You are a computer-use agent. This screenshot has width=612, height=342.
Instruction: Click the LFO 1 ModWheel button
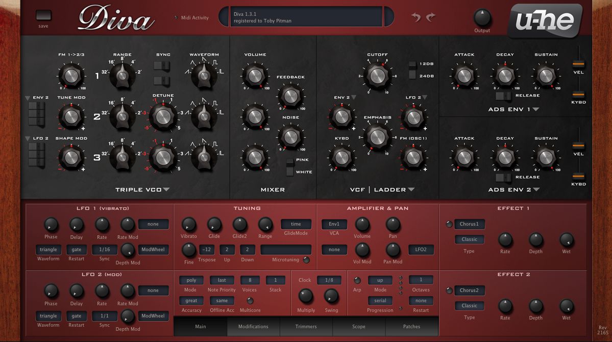click(153, 250)
